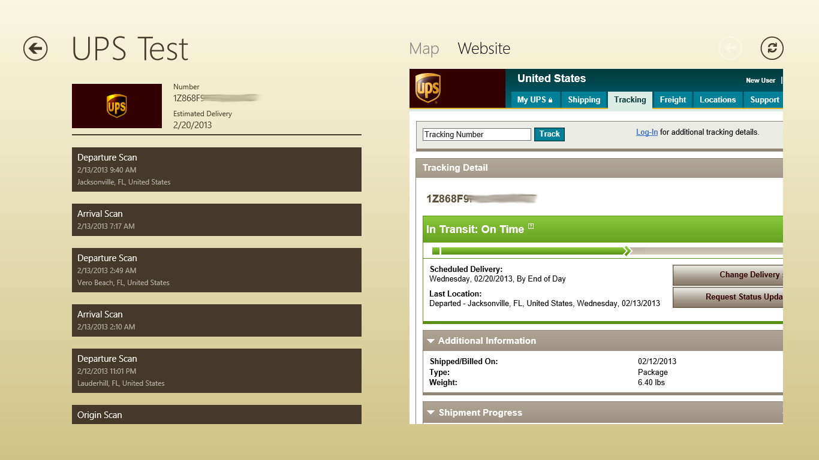Click the help icon next to In Transit
This screenshot has width=819, height=460.
pyautogui.click(x=531, y=228)
